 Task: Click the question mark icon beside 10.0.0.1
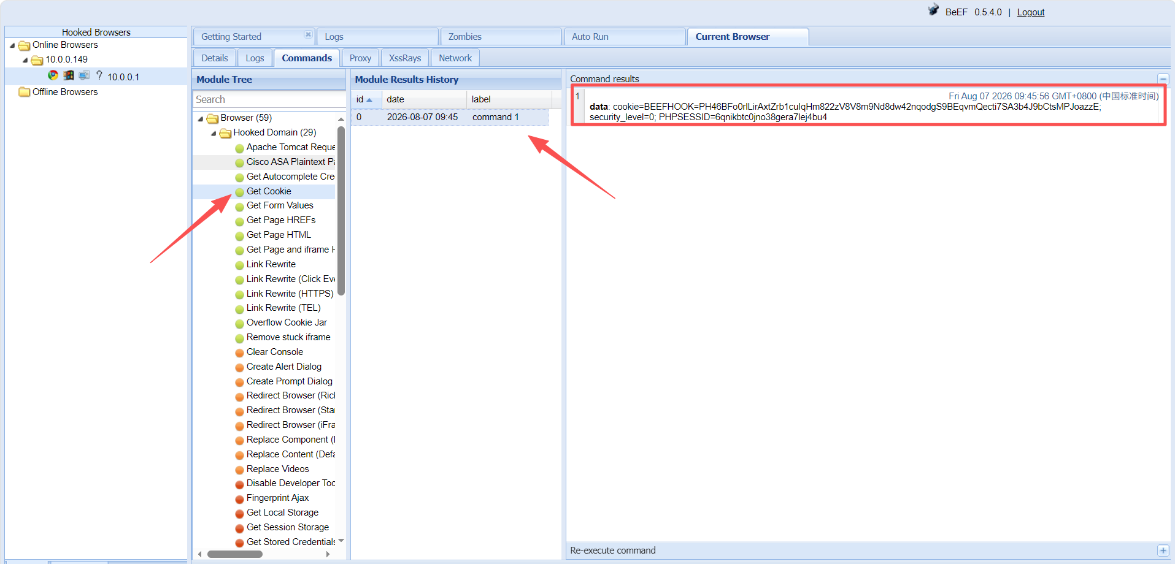(99, 75)
